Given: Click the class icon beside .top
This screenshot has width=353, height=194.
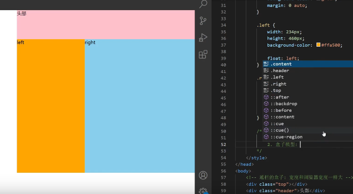Looking at the screenshot, I should pos(266,91).
